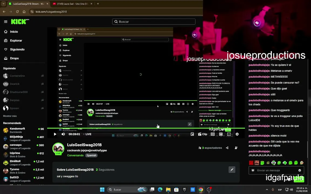Open the sidebar hamburger menu
Screen dimensions: 311x194
click(6, 22)
